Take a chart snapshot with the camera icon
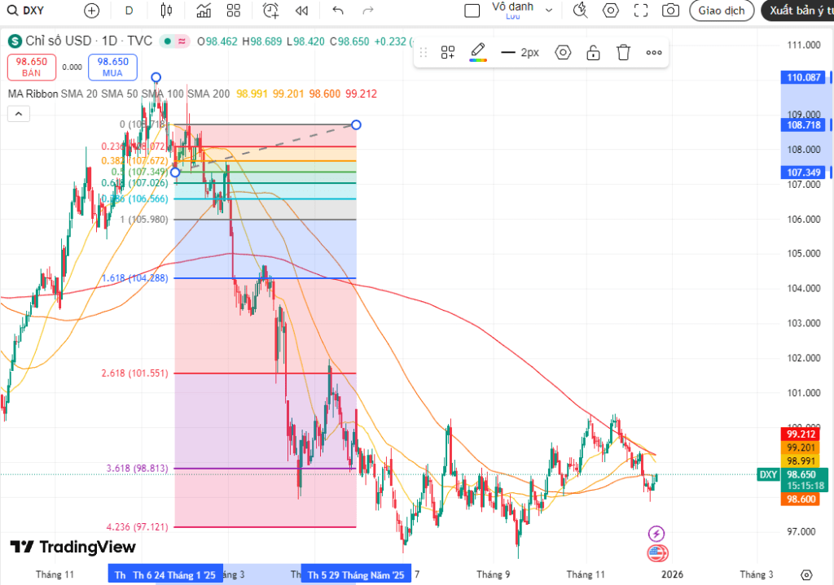The image size is (834, 585). click(x=670, y=11)
